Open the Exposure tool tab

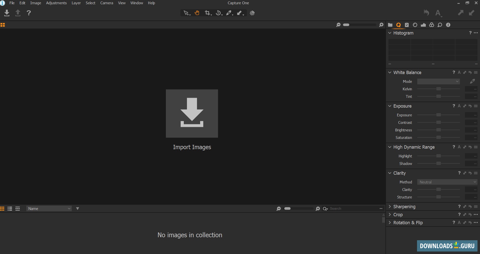coord(424,25)
